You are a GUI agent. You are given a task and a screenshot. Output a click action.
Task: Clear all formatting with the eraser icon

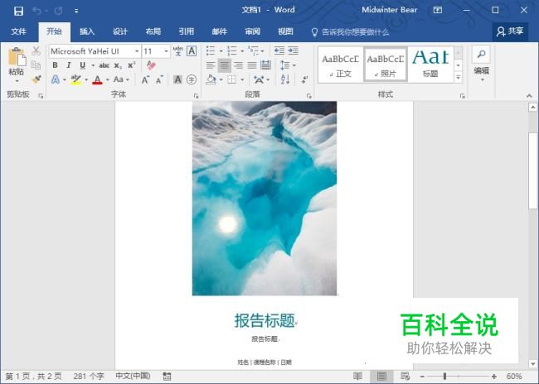pos(151,65)
